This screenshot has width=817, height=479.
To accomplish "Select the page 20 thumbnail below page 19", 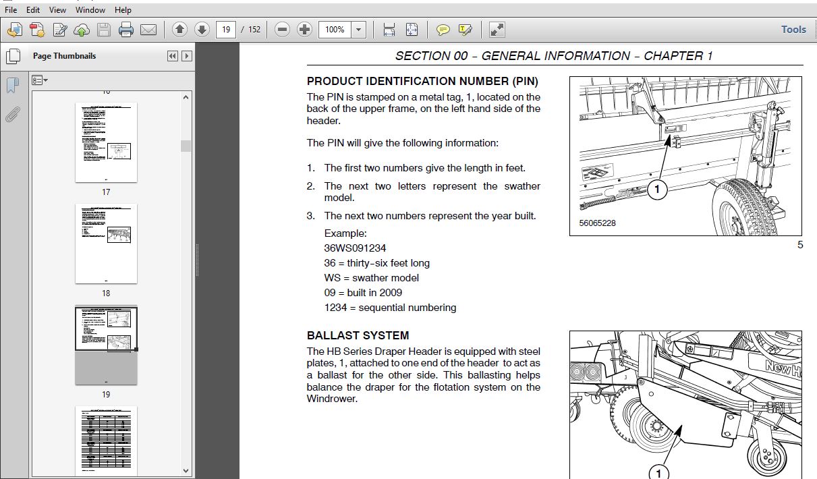I will [x=106, y=440].
